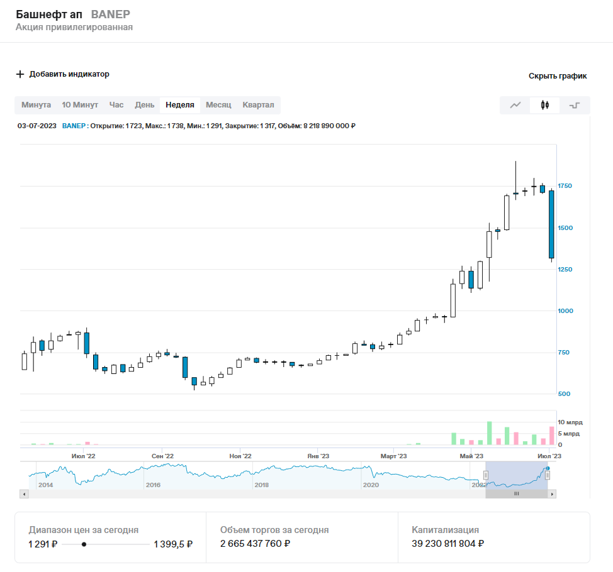Click the tallest green volume bar

[x=489, y=433]
